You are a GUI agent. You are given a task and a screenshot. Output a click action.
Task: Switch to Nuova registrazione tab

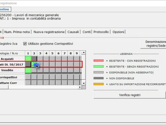coord(49,32)
